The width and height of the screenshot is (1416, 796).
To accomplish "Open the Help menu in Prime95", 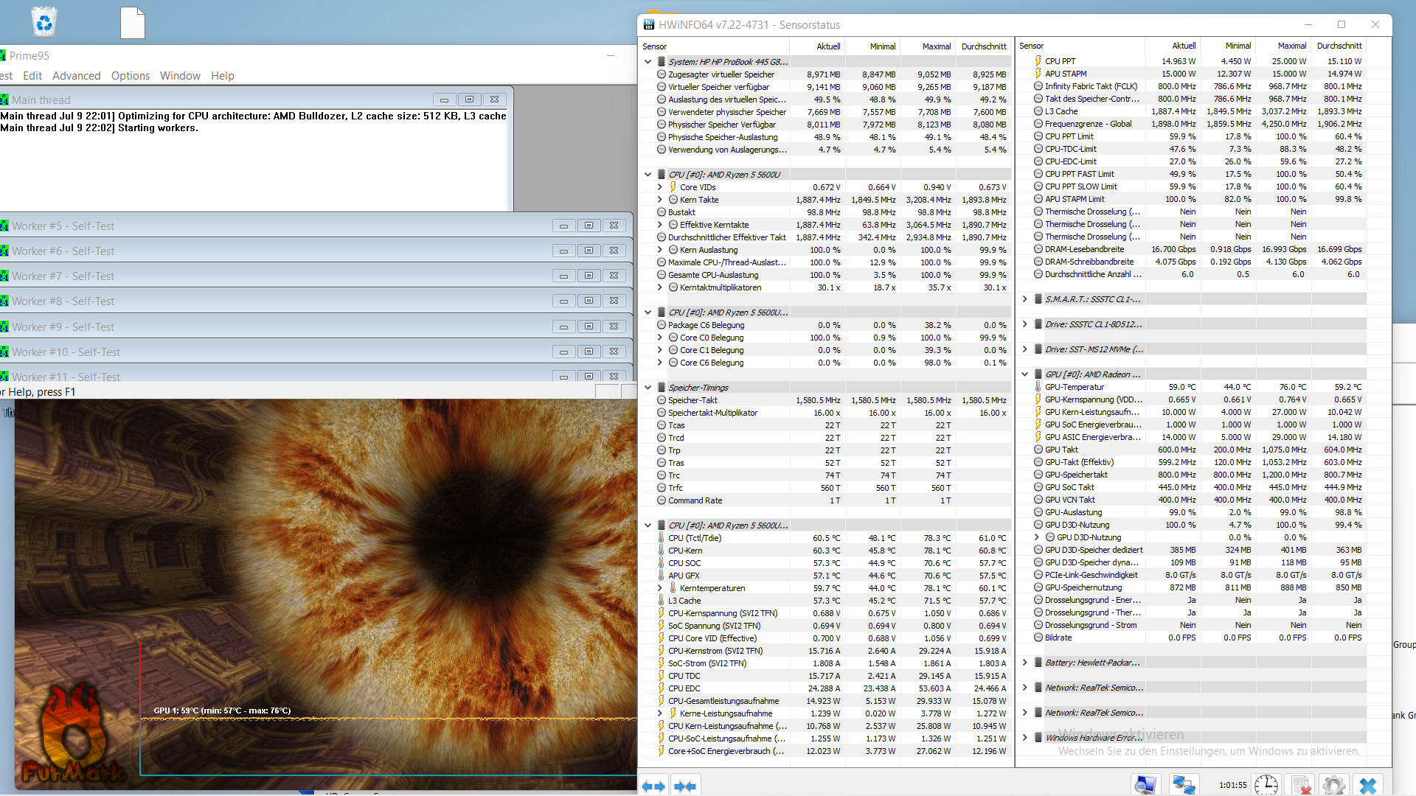I will coord(222,75).
